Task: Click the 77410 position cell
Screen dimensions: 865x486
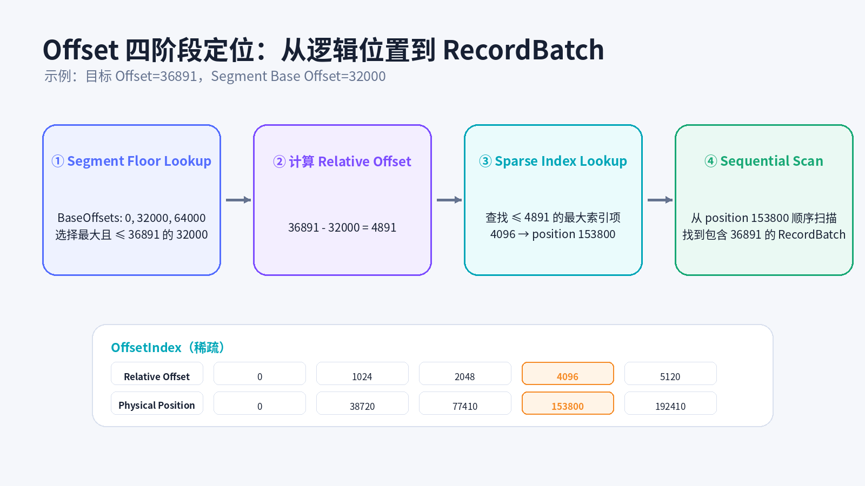Action: pyautogui.click(x=465, y=403)
